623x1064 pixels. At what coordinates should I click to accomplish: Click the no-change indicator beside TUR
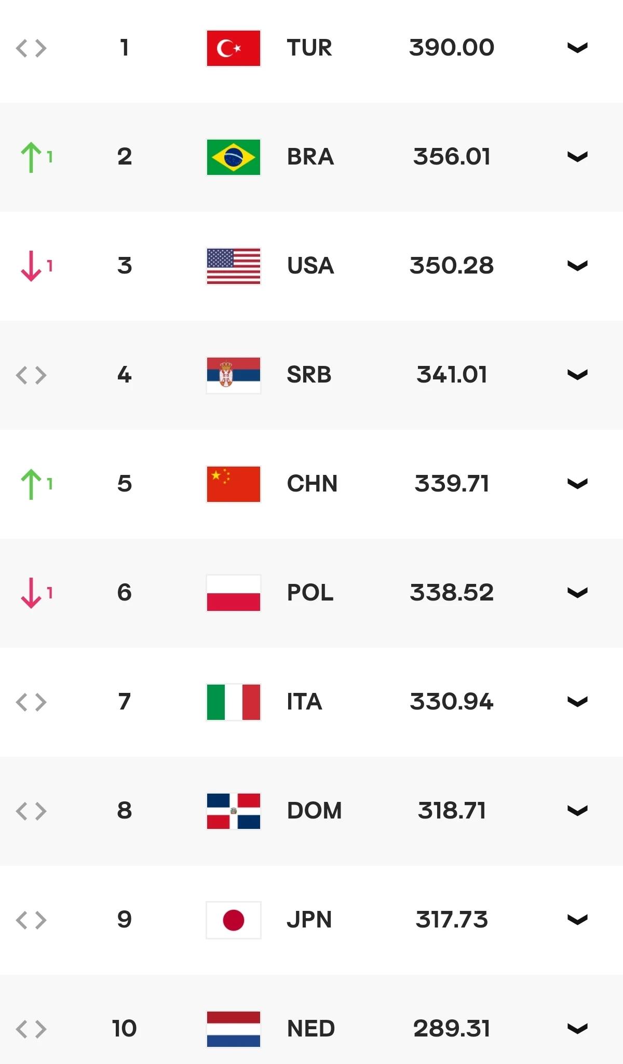click(x=31, y=48)
